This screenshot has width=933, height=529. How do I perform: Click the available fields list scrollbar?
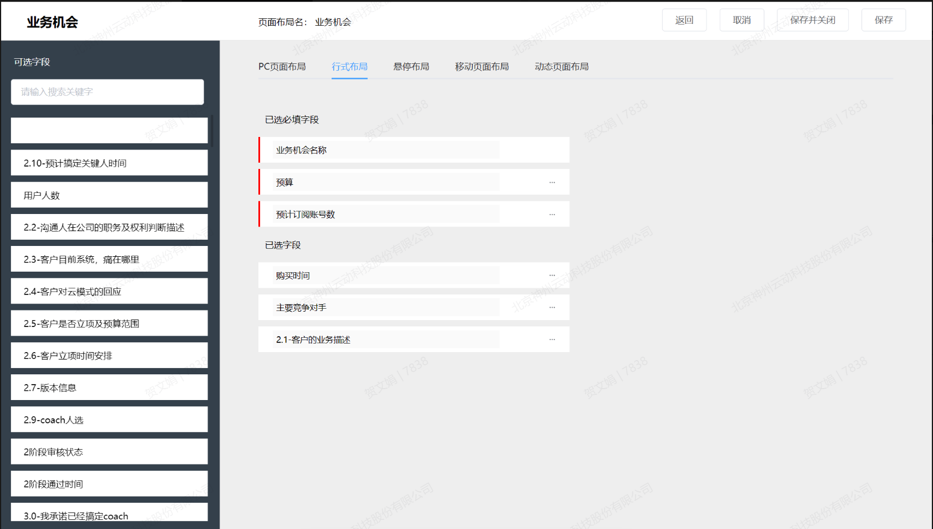click(212, 131)
